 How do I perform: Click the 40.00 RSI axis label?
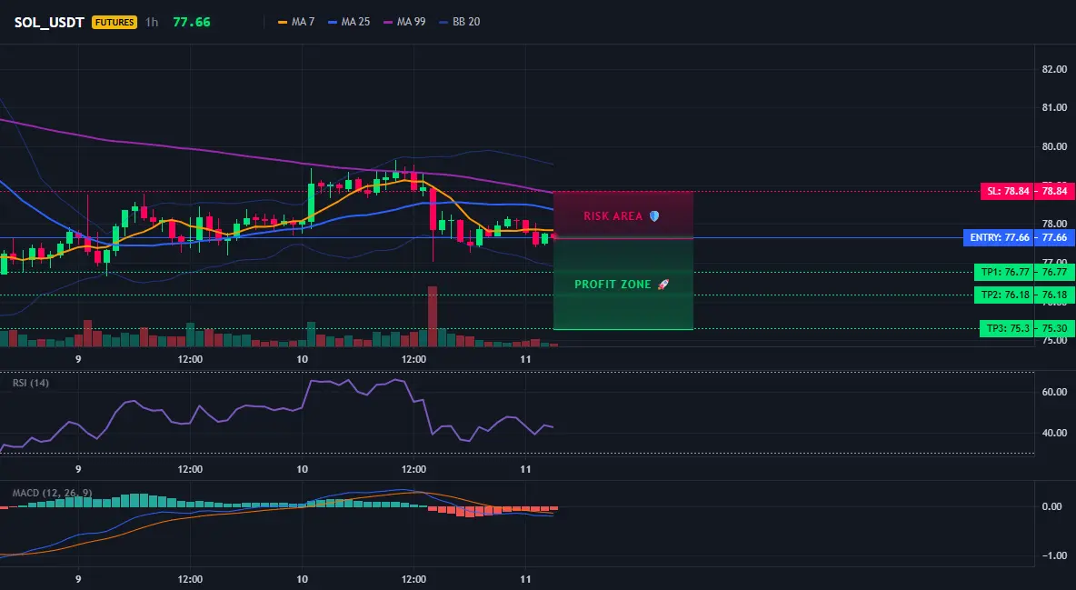(1054, 433)
